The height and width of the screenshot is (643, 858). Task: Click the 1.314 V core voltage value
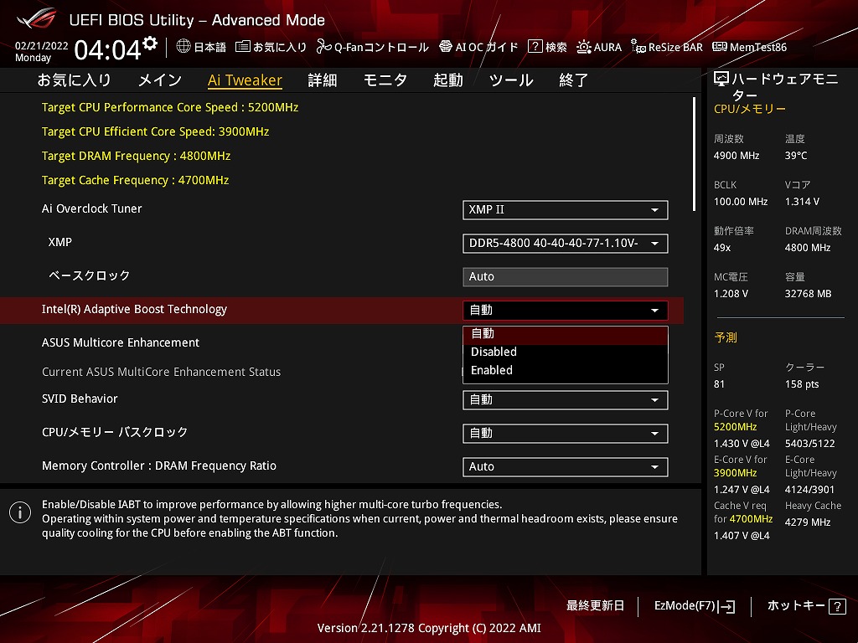pyautogui.click(x=802, y=202)
